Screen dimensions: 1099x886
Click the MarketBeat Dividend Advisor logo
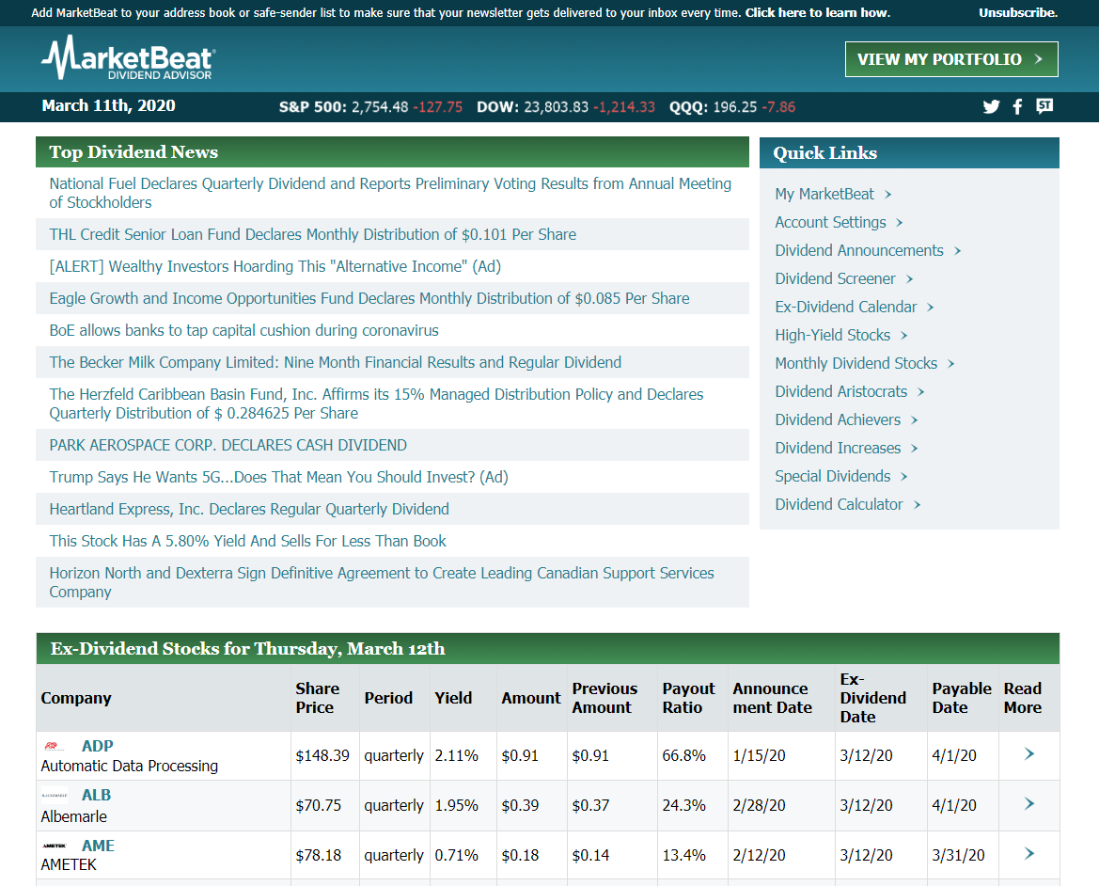[x=128, y=58]
